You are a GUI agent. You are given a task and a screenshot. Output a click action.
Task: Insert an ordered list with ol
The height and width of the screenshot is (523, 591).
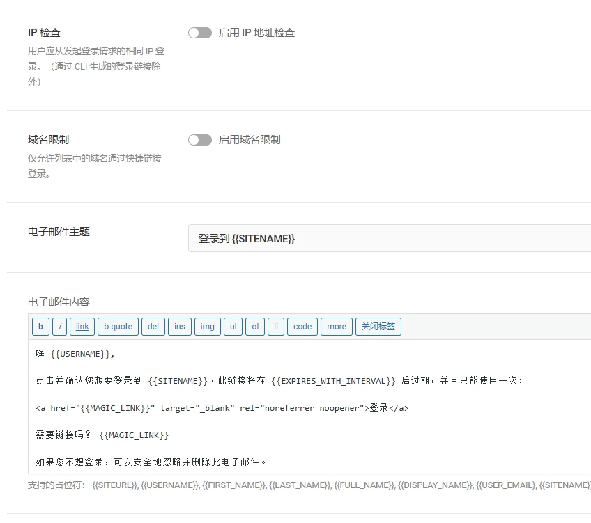pos(254,326)
